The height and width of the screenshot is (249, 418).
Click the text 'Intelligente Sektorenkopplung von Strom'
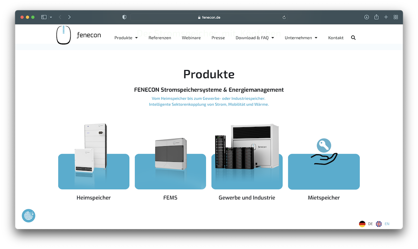tap(188, 104)
